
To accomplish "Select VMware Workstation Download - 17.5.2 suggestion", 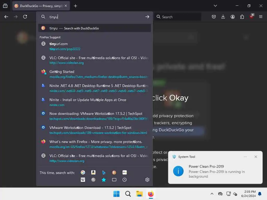I will [95, 130].
